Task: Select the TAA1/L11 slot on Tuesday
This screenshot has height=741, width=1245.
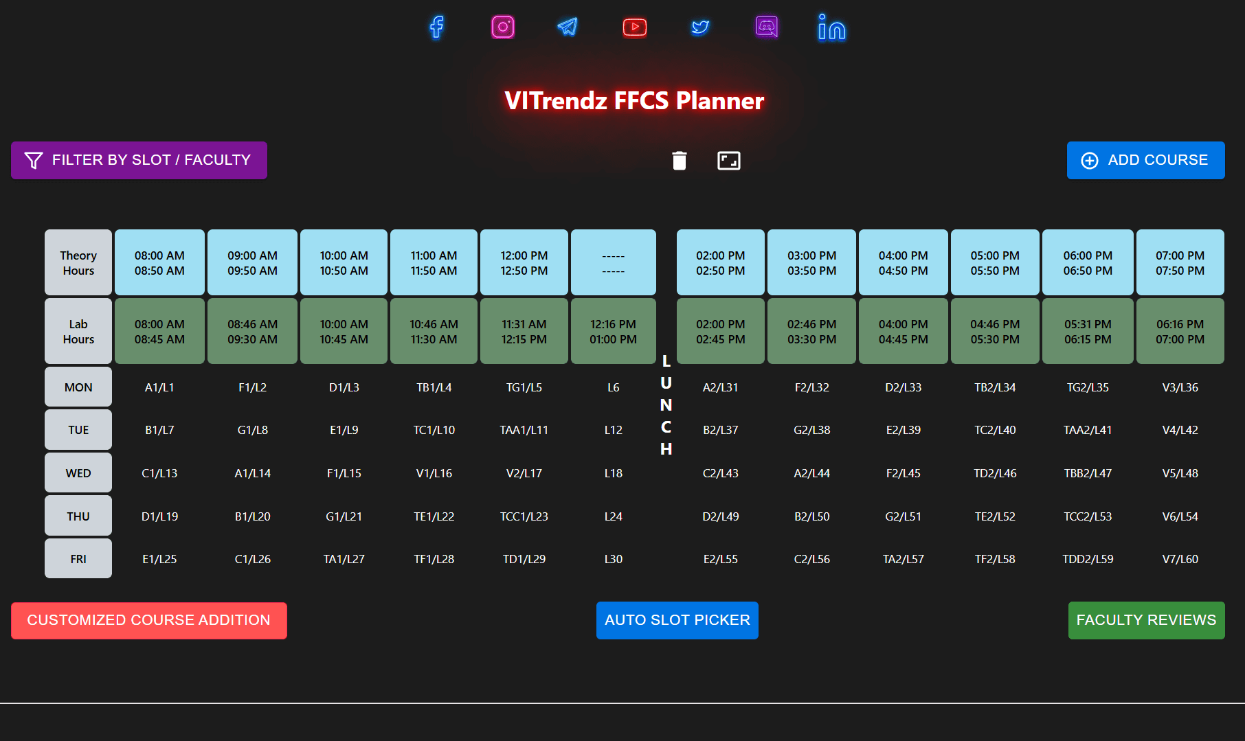Action: click(524, 430)
